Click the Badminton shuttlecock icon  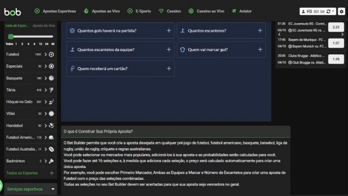(x=51, y=161)
